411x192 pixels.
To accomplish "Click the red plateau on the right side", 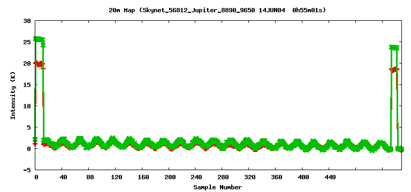I will [x=394, y=70].
